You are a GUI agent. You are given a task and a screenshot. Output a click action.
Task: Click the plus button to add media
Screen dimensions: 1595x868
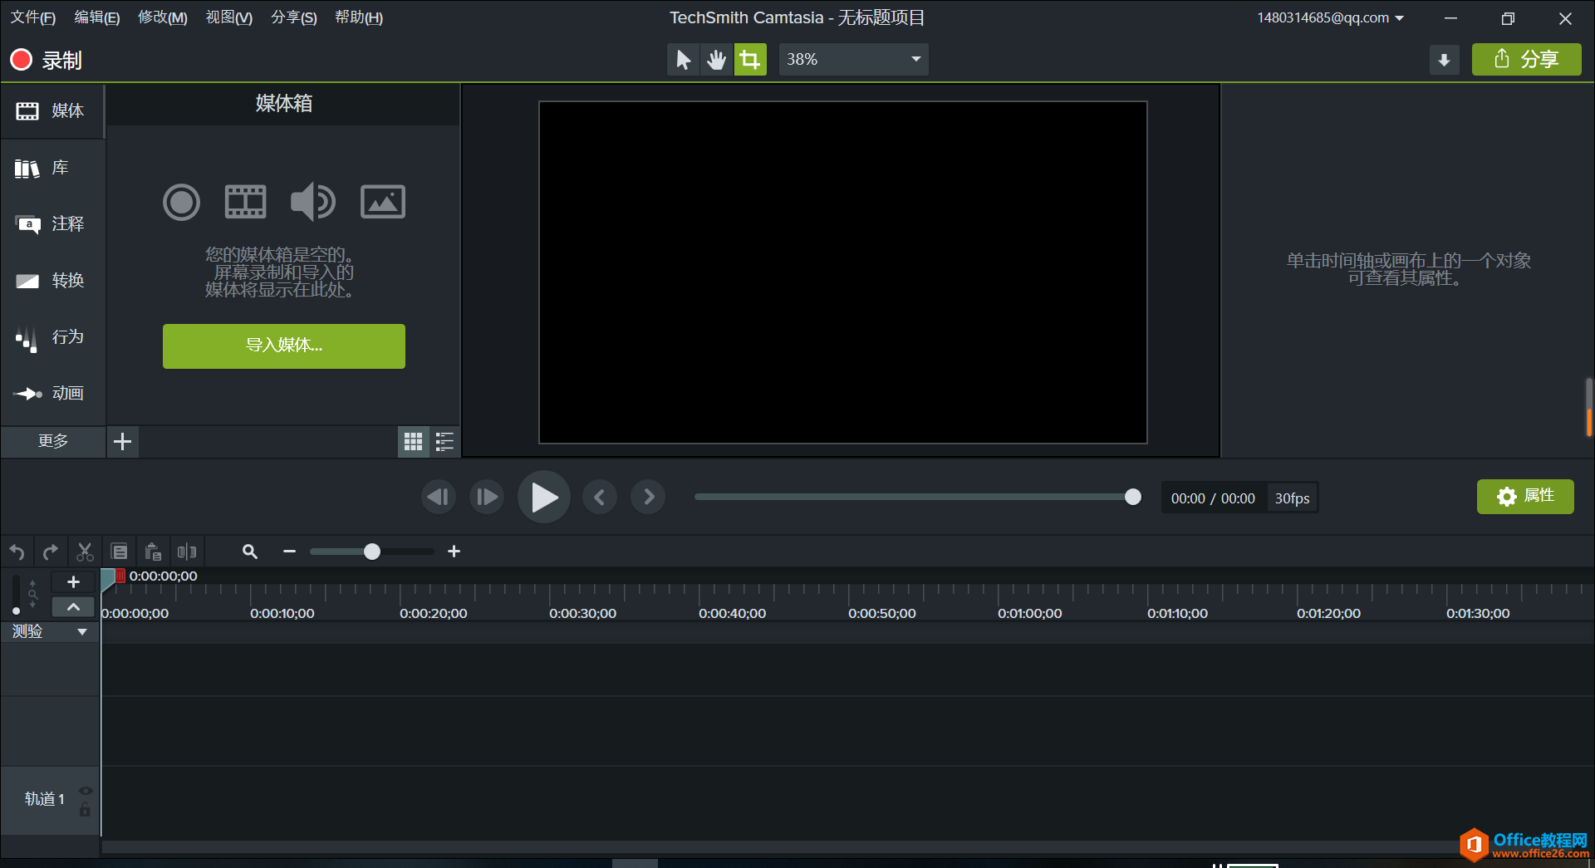pyautogui.click(x=122, y=441)
